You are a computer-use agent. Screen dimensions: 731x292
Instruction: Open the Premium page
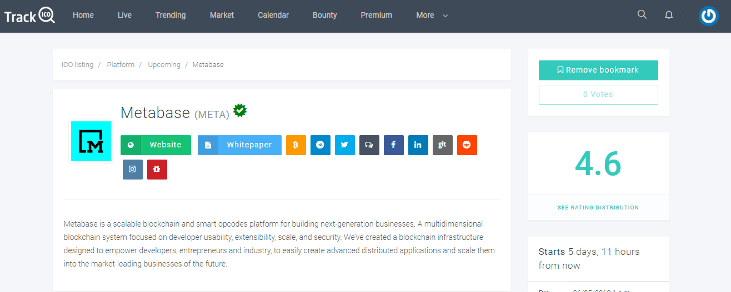click(377, 15)
